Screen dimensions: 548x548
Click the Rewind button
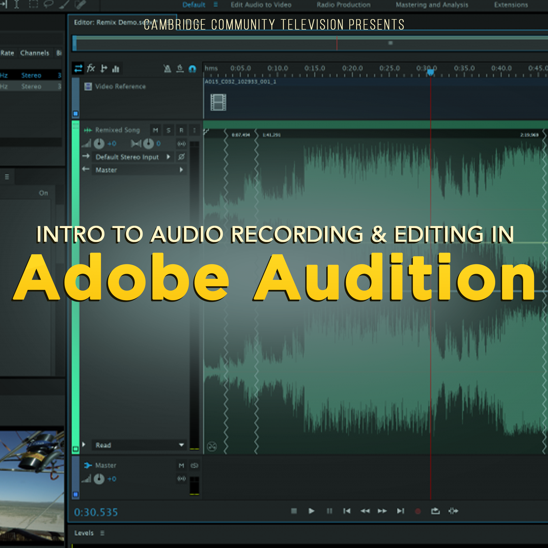[365, 511]
